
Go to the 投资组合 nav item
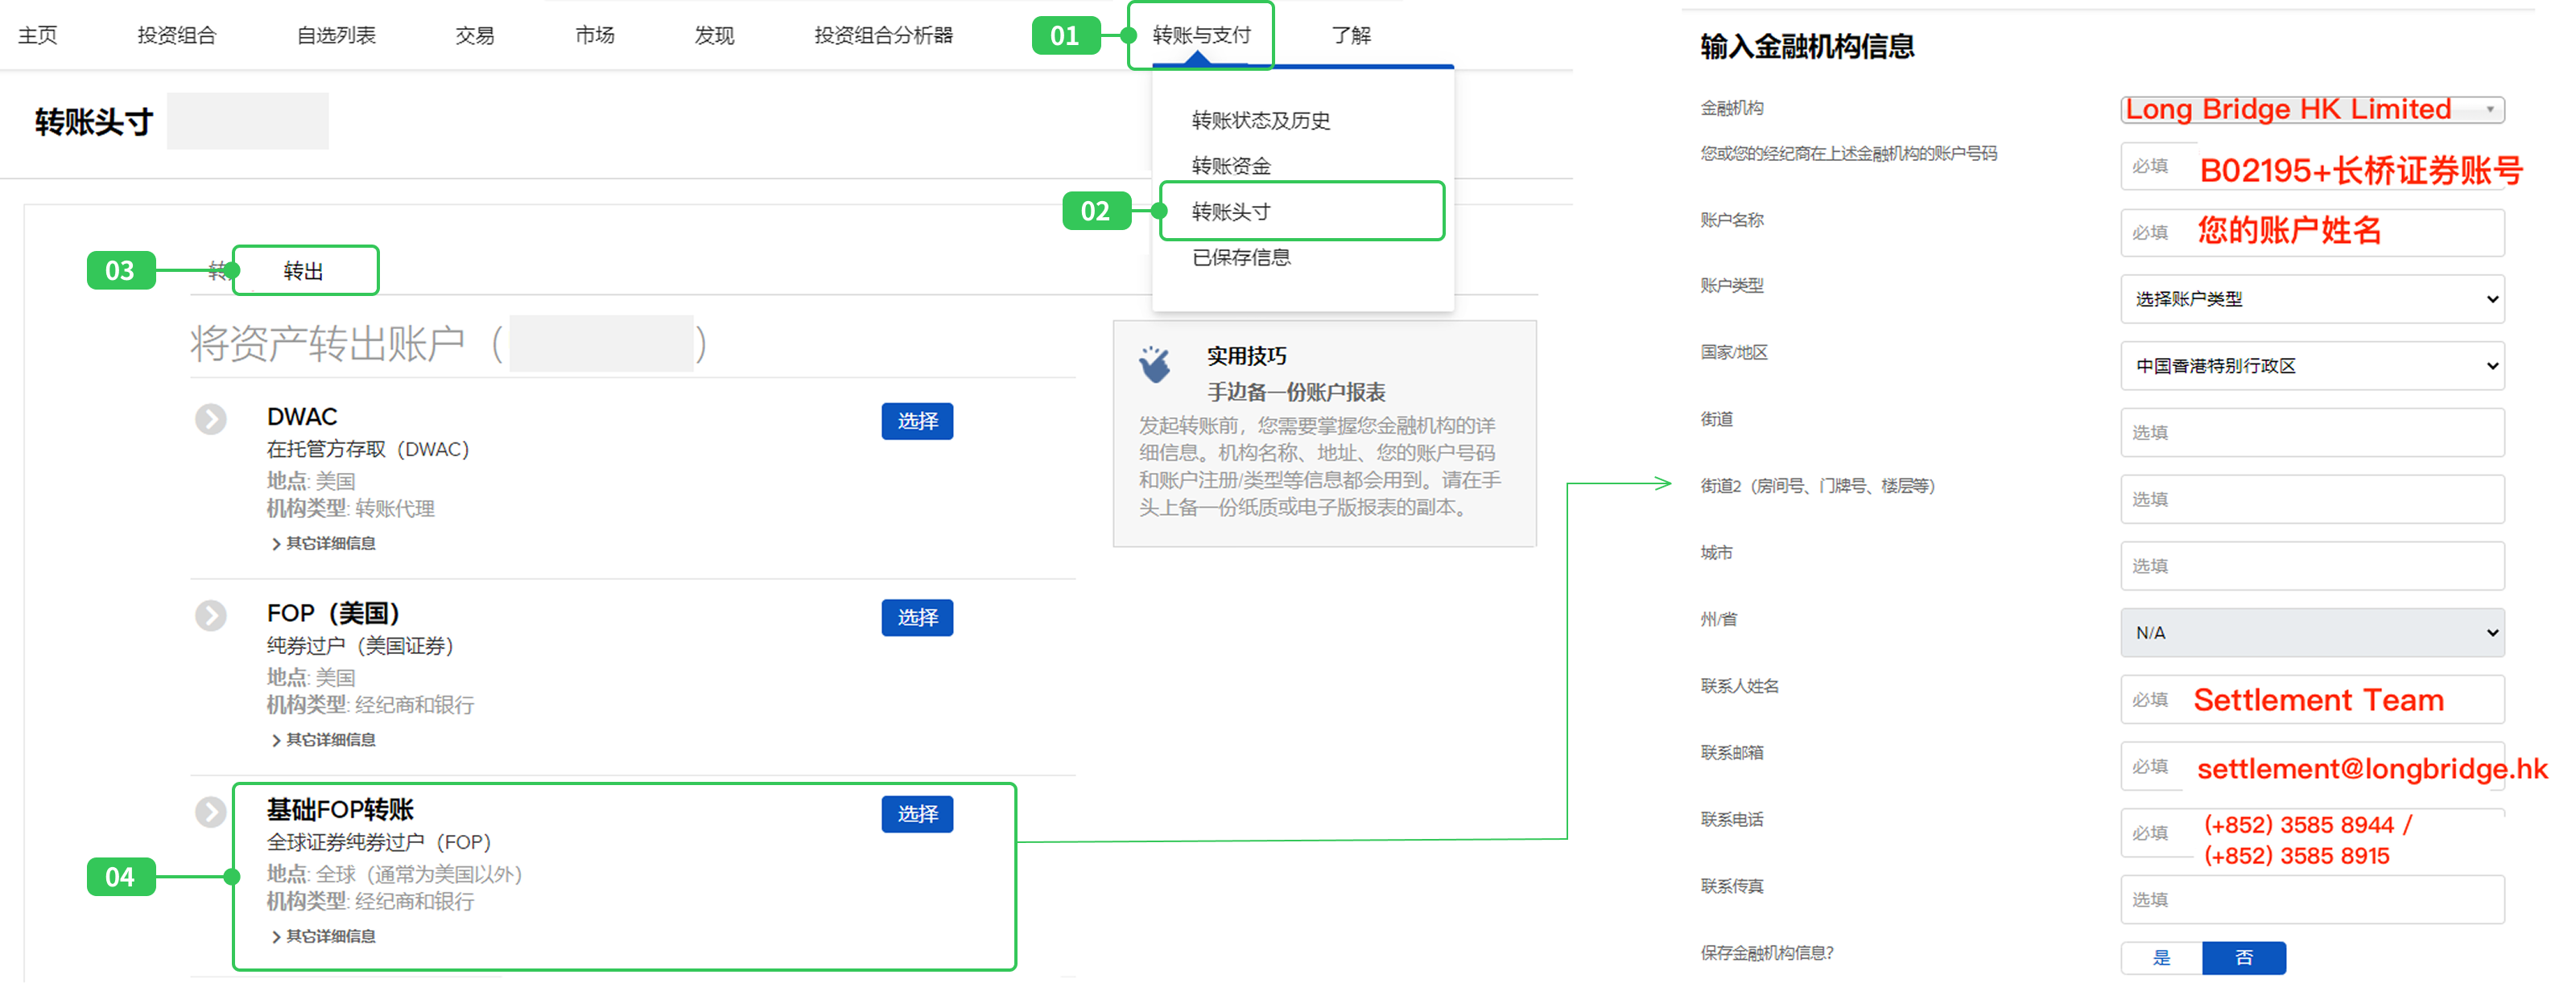tap(176, 36)
